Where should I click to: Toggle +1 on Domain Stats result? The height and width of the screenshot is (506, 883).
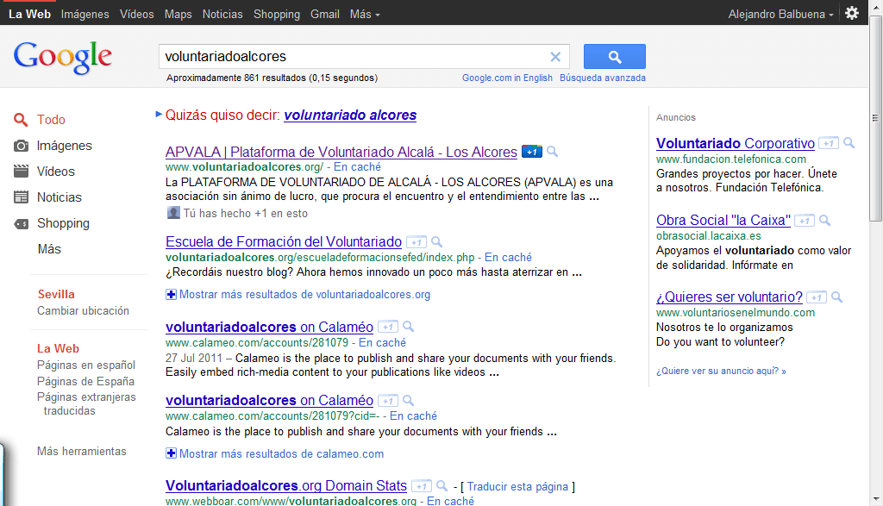422,485
